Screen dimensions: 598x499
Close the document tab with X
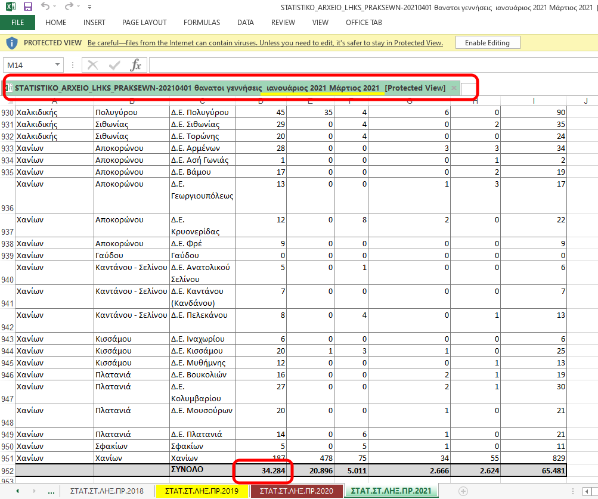[x=454, y=88]
